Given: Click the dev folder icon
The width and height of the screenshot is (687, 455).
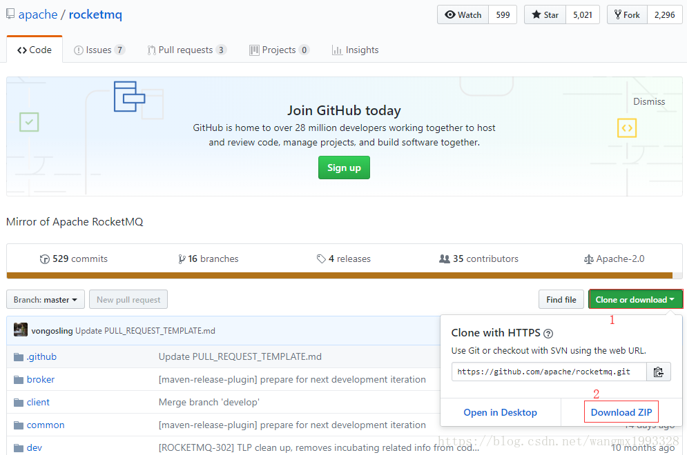Looking at the screenshot, I should click(19, 448).
